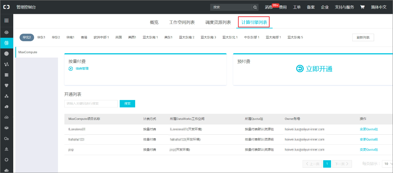Select the 亚太东南2 region
Viewport: 393px width, 173px height.
tap(187, 37)
